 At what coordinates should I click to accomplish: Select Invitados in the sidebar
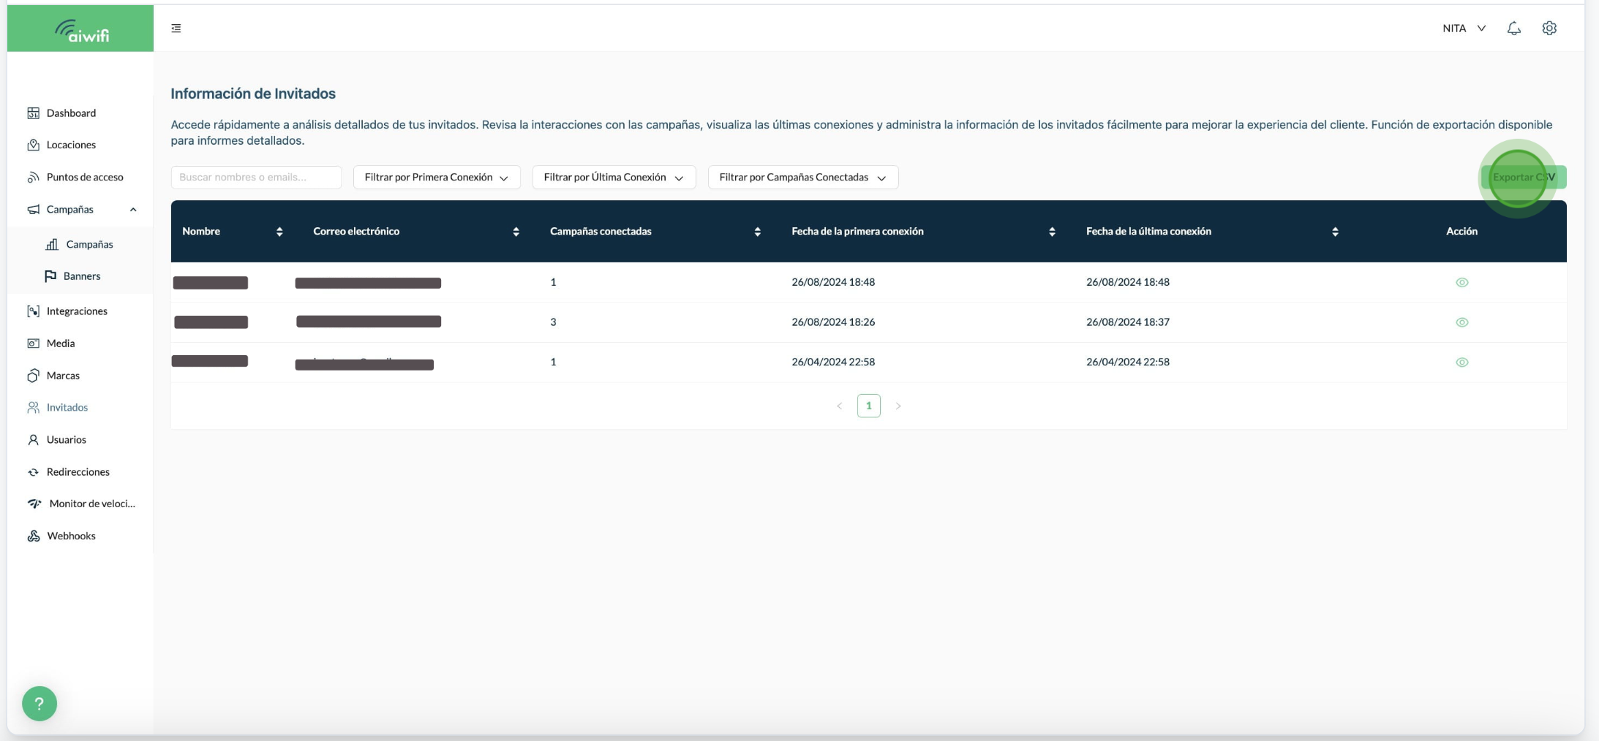pyautogui.click(x=67, y=407)
